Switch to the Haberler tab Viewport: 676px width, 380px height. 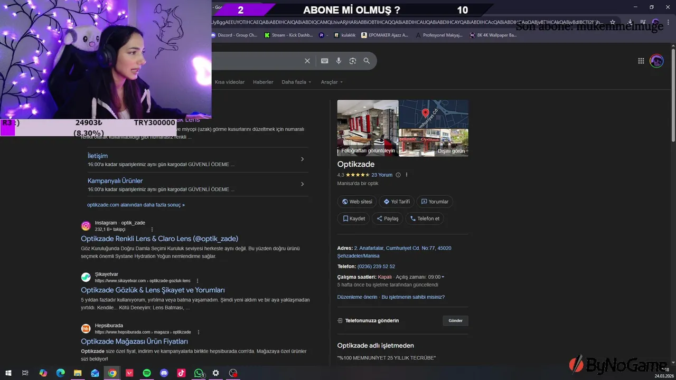click(263, 82)
